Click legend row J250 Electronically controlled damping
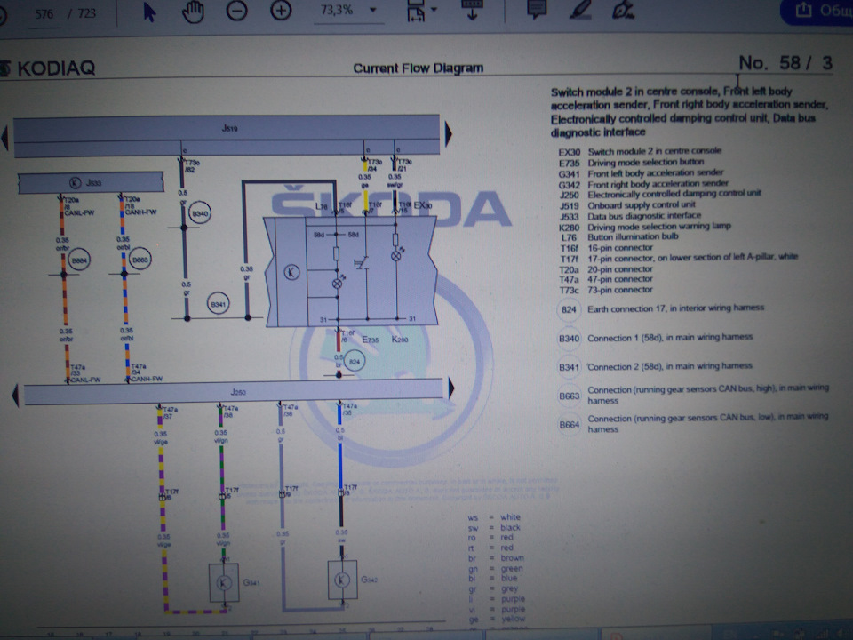The height and width of the screenshot is (640, 853). click(660, 194)
